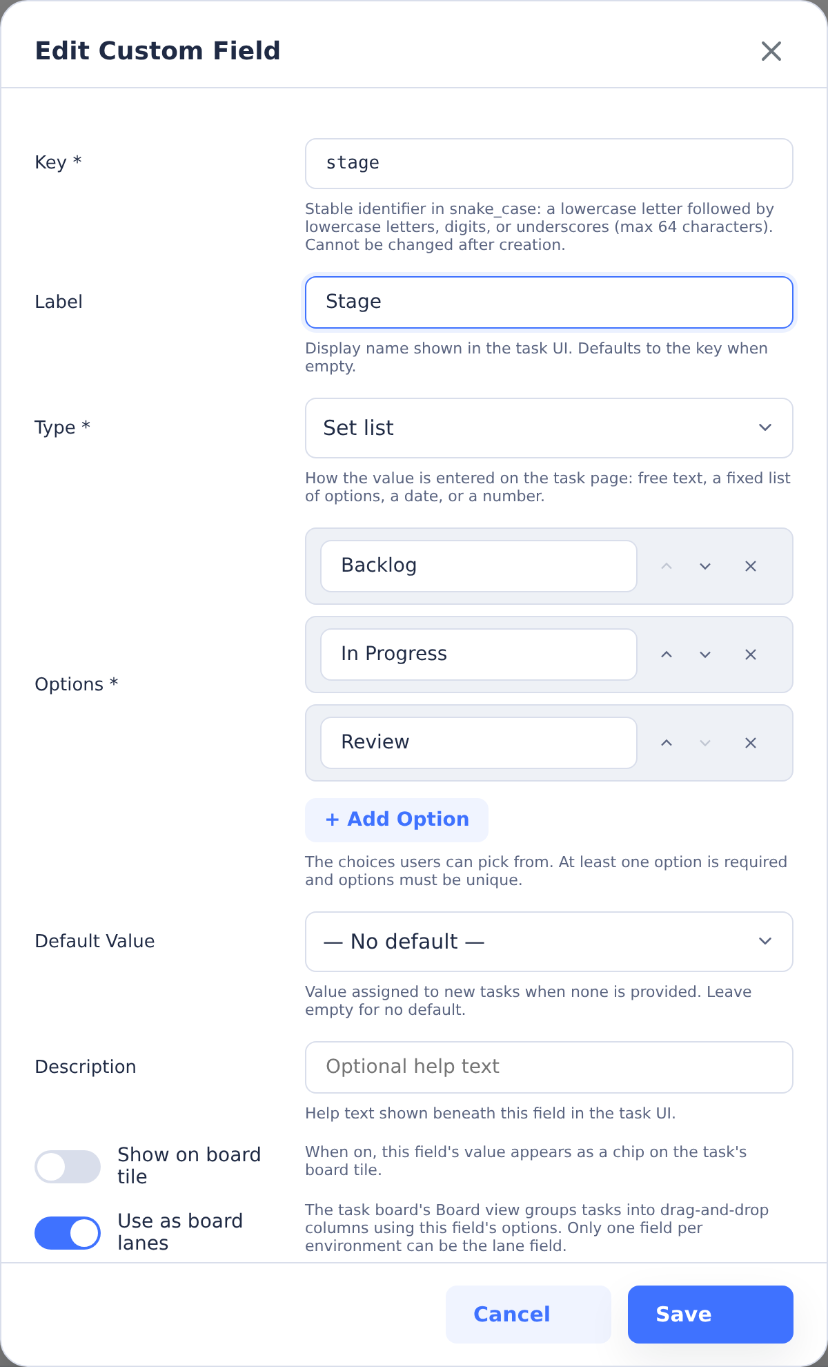
Task: Cancel editing the custom field
Action: [529, 1315]
